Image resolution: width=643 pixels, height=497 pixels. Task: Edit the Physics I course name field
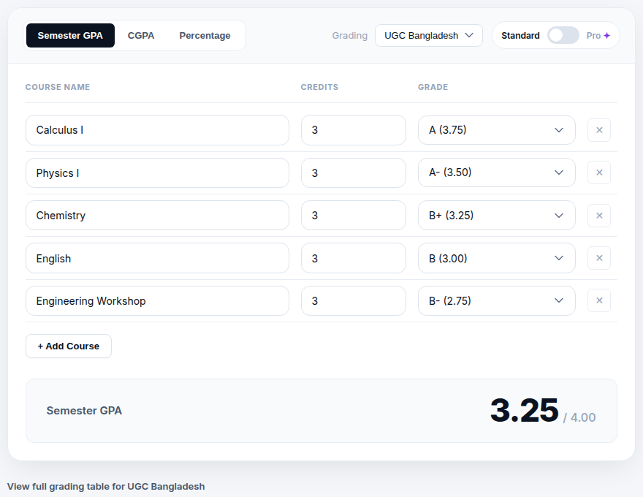tap(158, 172)
